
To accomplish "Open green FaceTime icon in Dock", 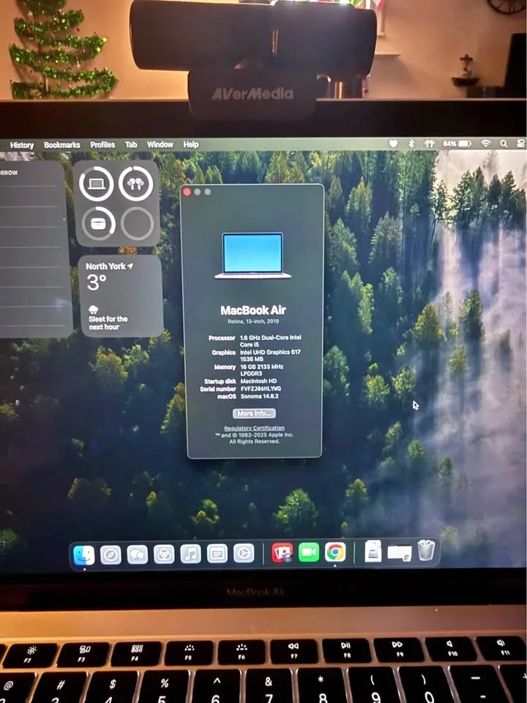I will 309,552.
